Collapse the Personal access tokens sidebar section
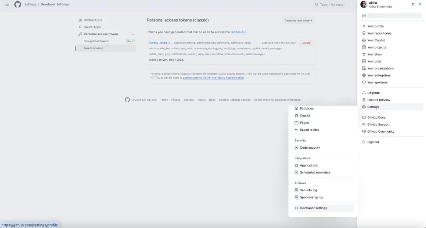 (133, 34)
